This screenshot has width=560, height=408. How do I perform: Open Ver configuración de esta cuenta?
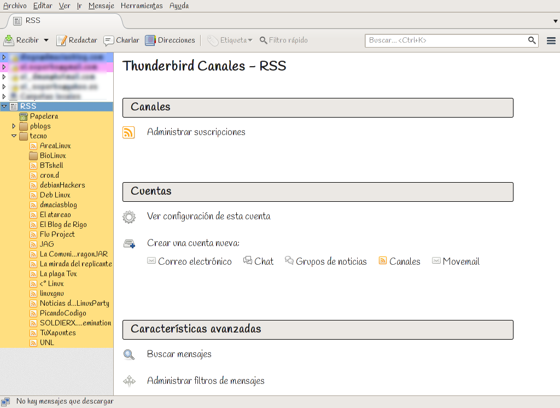click(209, 217)
